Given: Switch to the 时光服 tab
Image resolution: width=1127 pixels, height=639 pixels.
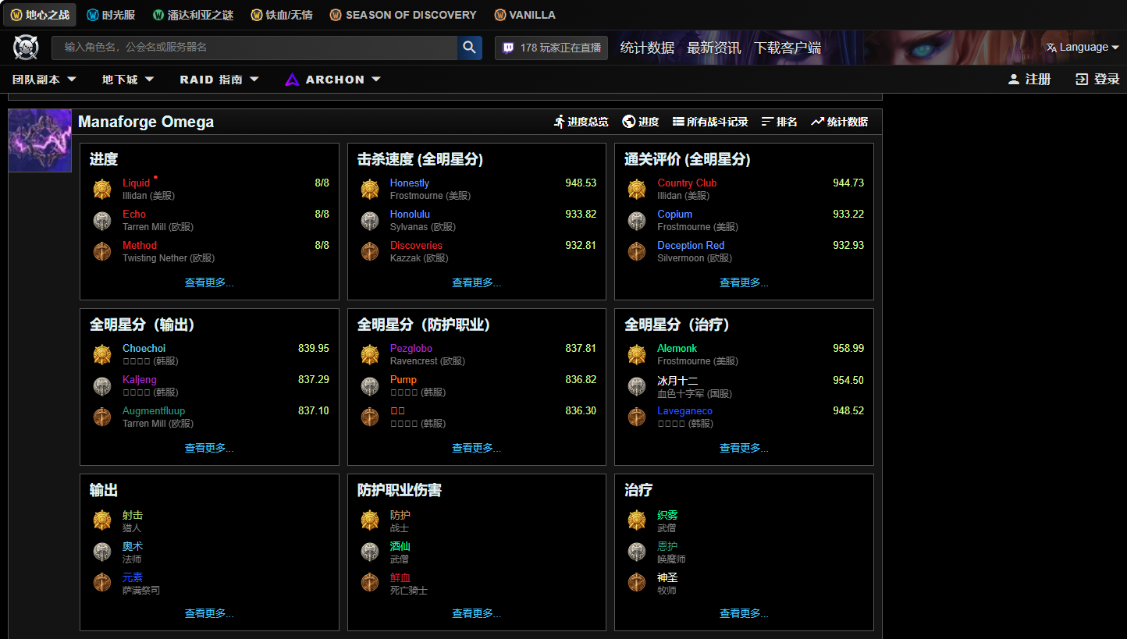Looking at the screenshot, I should [111, 15].
